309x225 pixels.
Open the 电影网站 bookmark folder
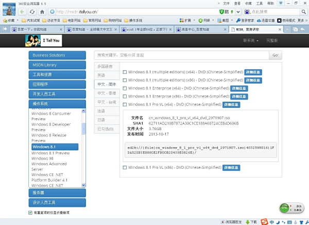tap(72, 20)
